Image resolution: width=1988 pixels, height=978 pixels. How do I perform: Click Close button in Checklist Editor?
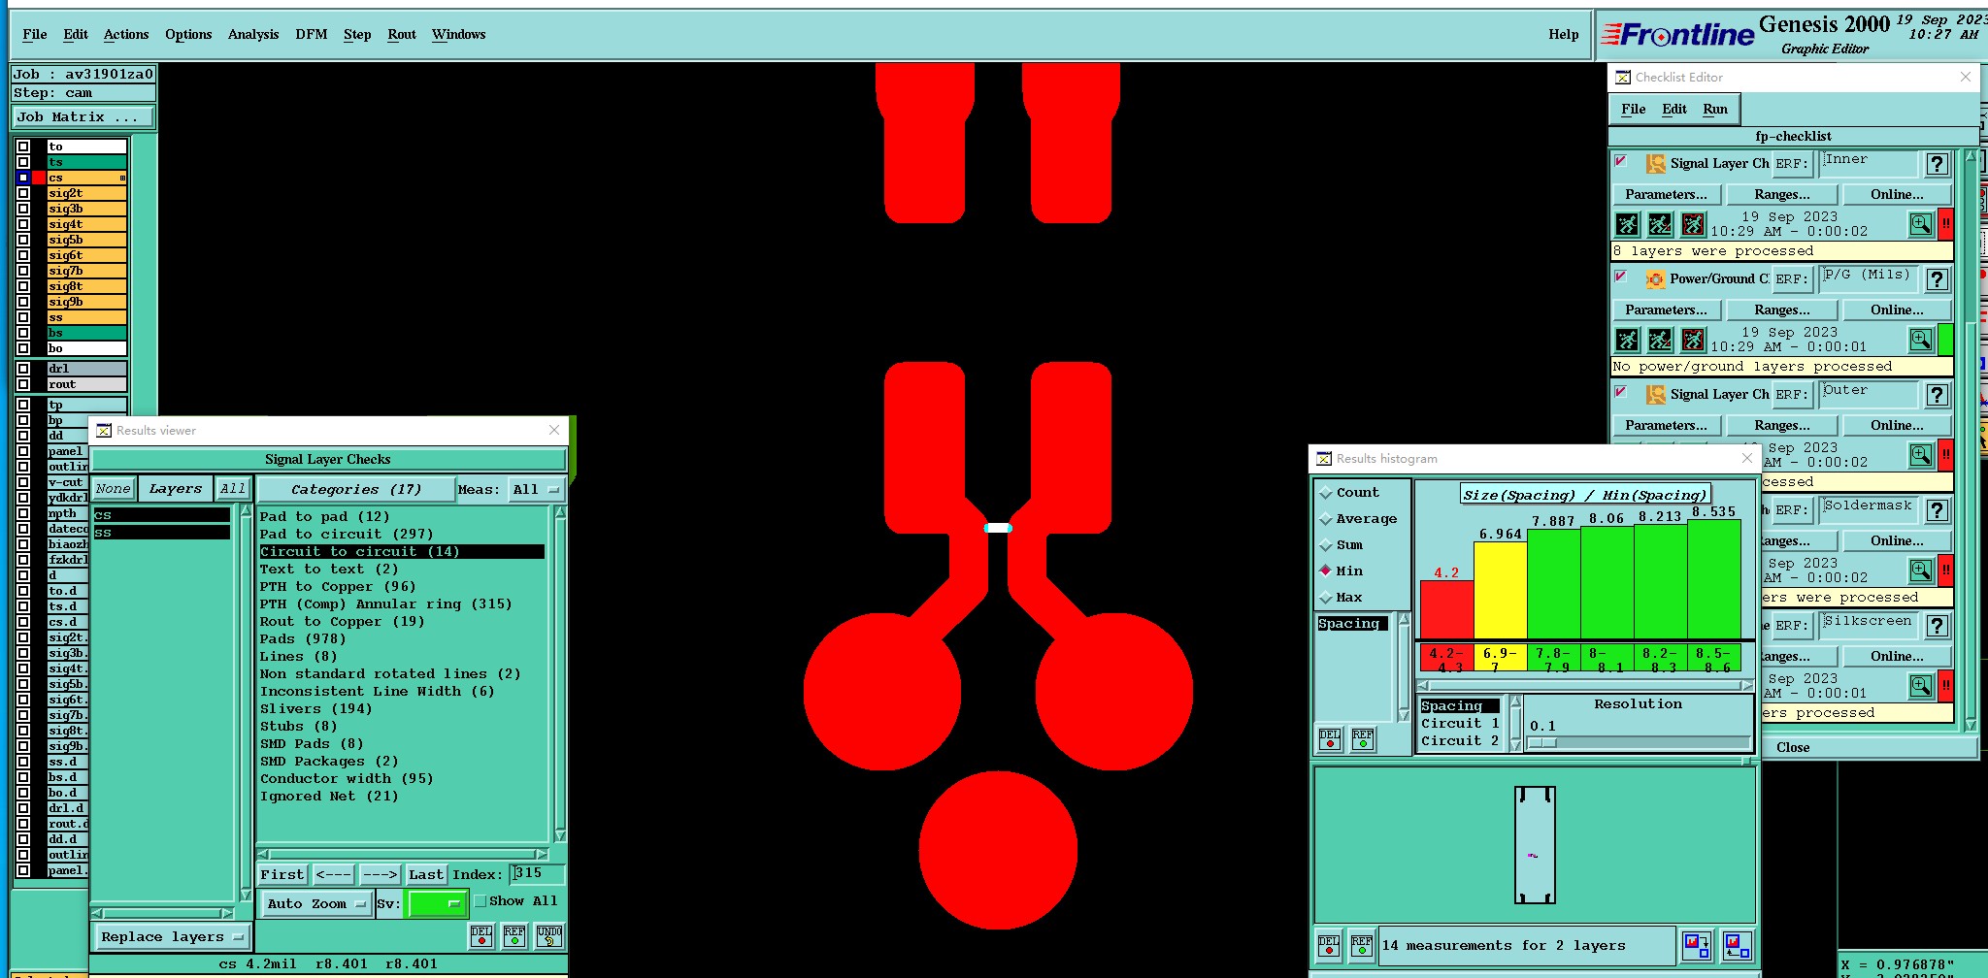pyautogui.click(x=1792, y=747)
